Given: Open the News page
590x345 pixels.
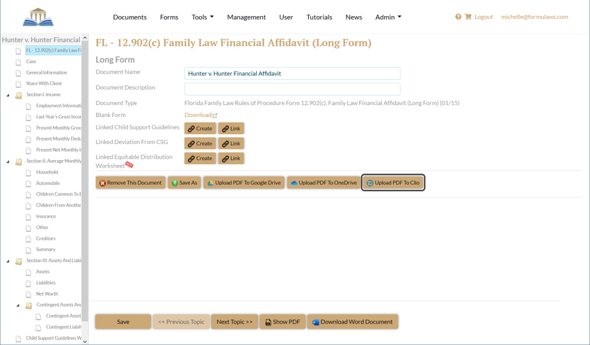Looking at the screenshot, I should 353,17.
